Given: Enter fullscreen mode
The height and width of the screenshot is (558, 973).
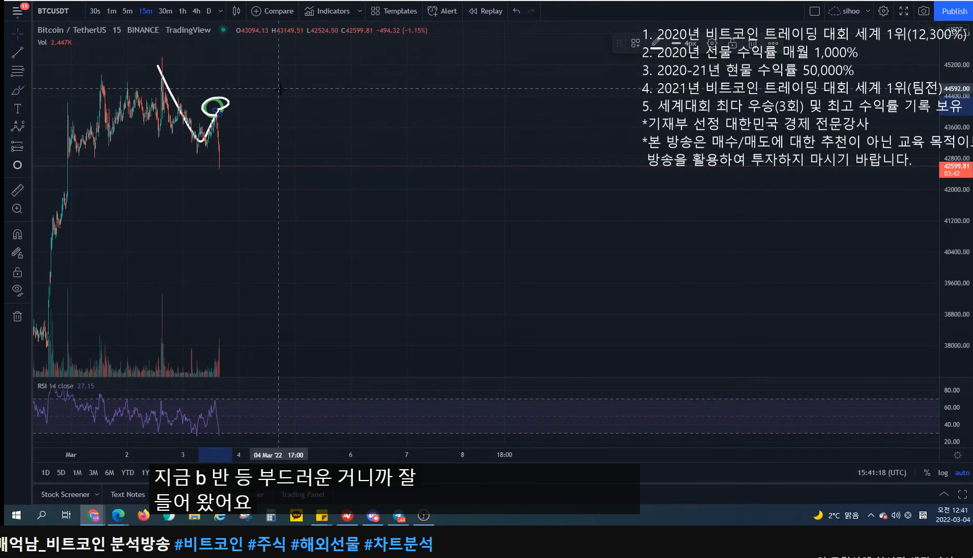Looking at the screenshot, I should 904,11.
